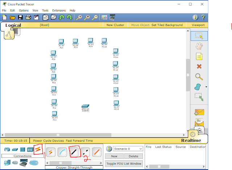Select the Switches device category
Screen dimensions: 232x170
coord(15,149)
